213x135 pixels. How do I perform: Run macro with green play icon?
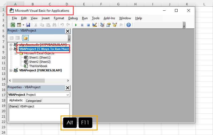pos(76,25)
